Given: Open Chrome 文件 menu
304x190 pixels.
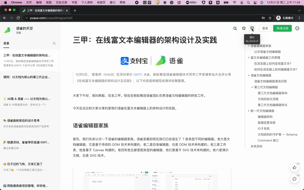Looking at the screenshot, I should (29, 2).
